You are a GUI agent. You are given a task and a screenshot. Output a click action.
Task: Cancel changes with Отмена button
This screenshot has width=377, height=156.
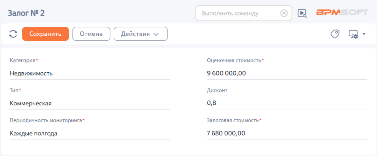pos(91,34)
